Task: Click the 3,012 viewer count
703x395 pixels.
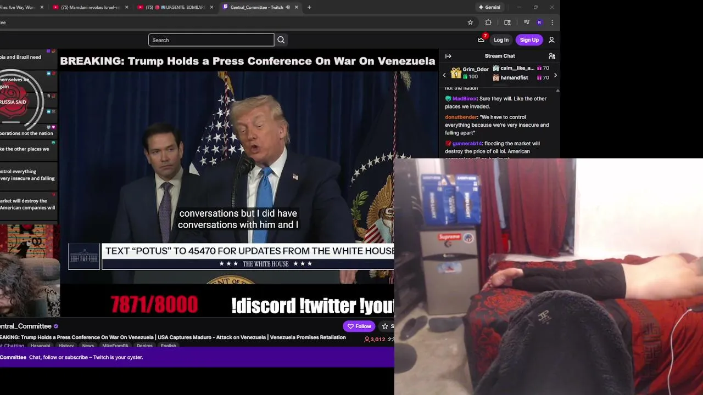Action: pyautogui.click(x=375, y=340)
